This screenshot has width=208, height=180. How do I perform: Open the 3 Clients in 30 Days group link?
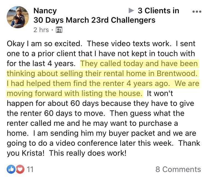[x=158, y=11]
